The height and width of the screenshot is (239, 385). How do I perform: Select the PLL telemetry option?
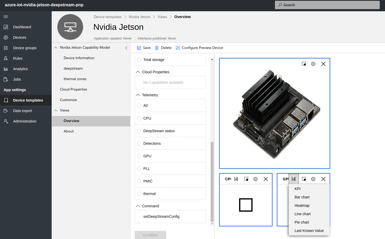pyautogui.click(x=139, y=169)
